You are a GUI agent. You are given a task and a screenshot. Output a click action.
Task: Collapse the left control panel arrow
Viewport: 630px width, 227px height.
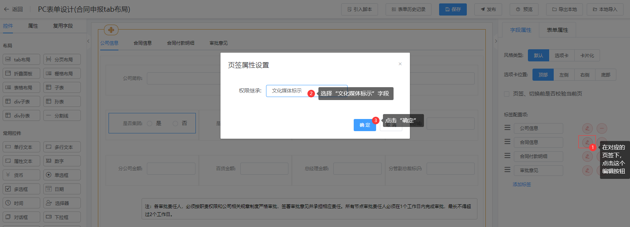pyautogui.click(x=88, y=41)
